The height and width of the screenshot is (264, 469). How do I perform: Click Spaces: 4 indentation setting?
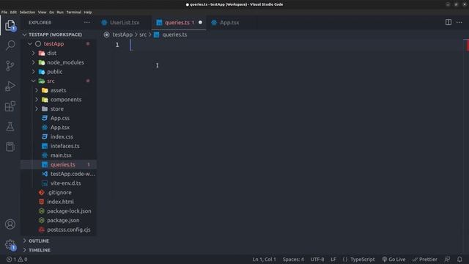pos(293,260)
